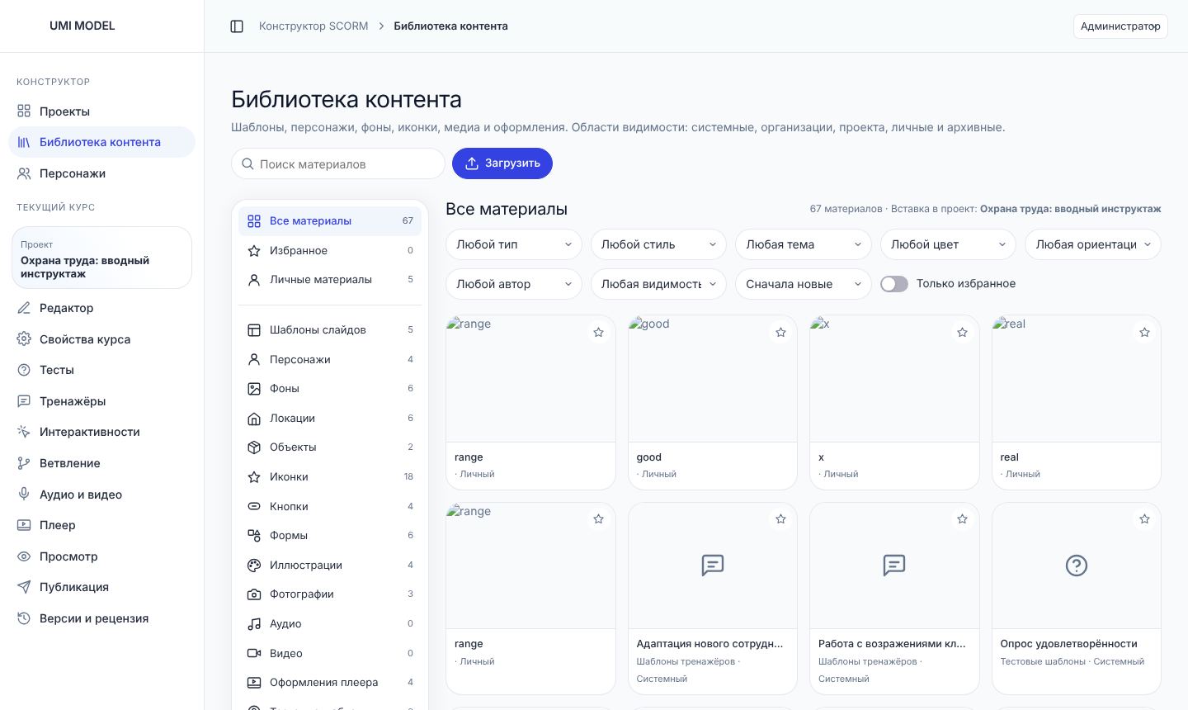
Task: Click the Фоны image icon
Action: pyautogui.click(x=254, y=389)
